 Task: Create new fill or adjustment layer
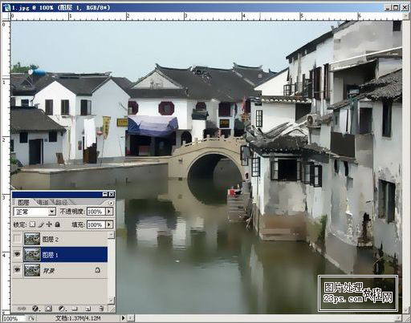point(62,309)
